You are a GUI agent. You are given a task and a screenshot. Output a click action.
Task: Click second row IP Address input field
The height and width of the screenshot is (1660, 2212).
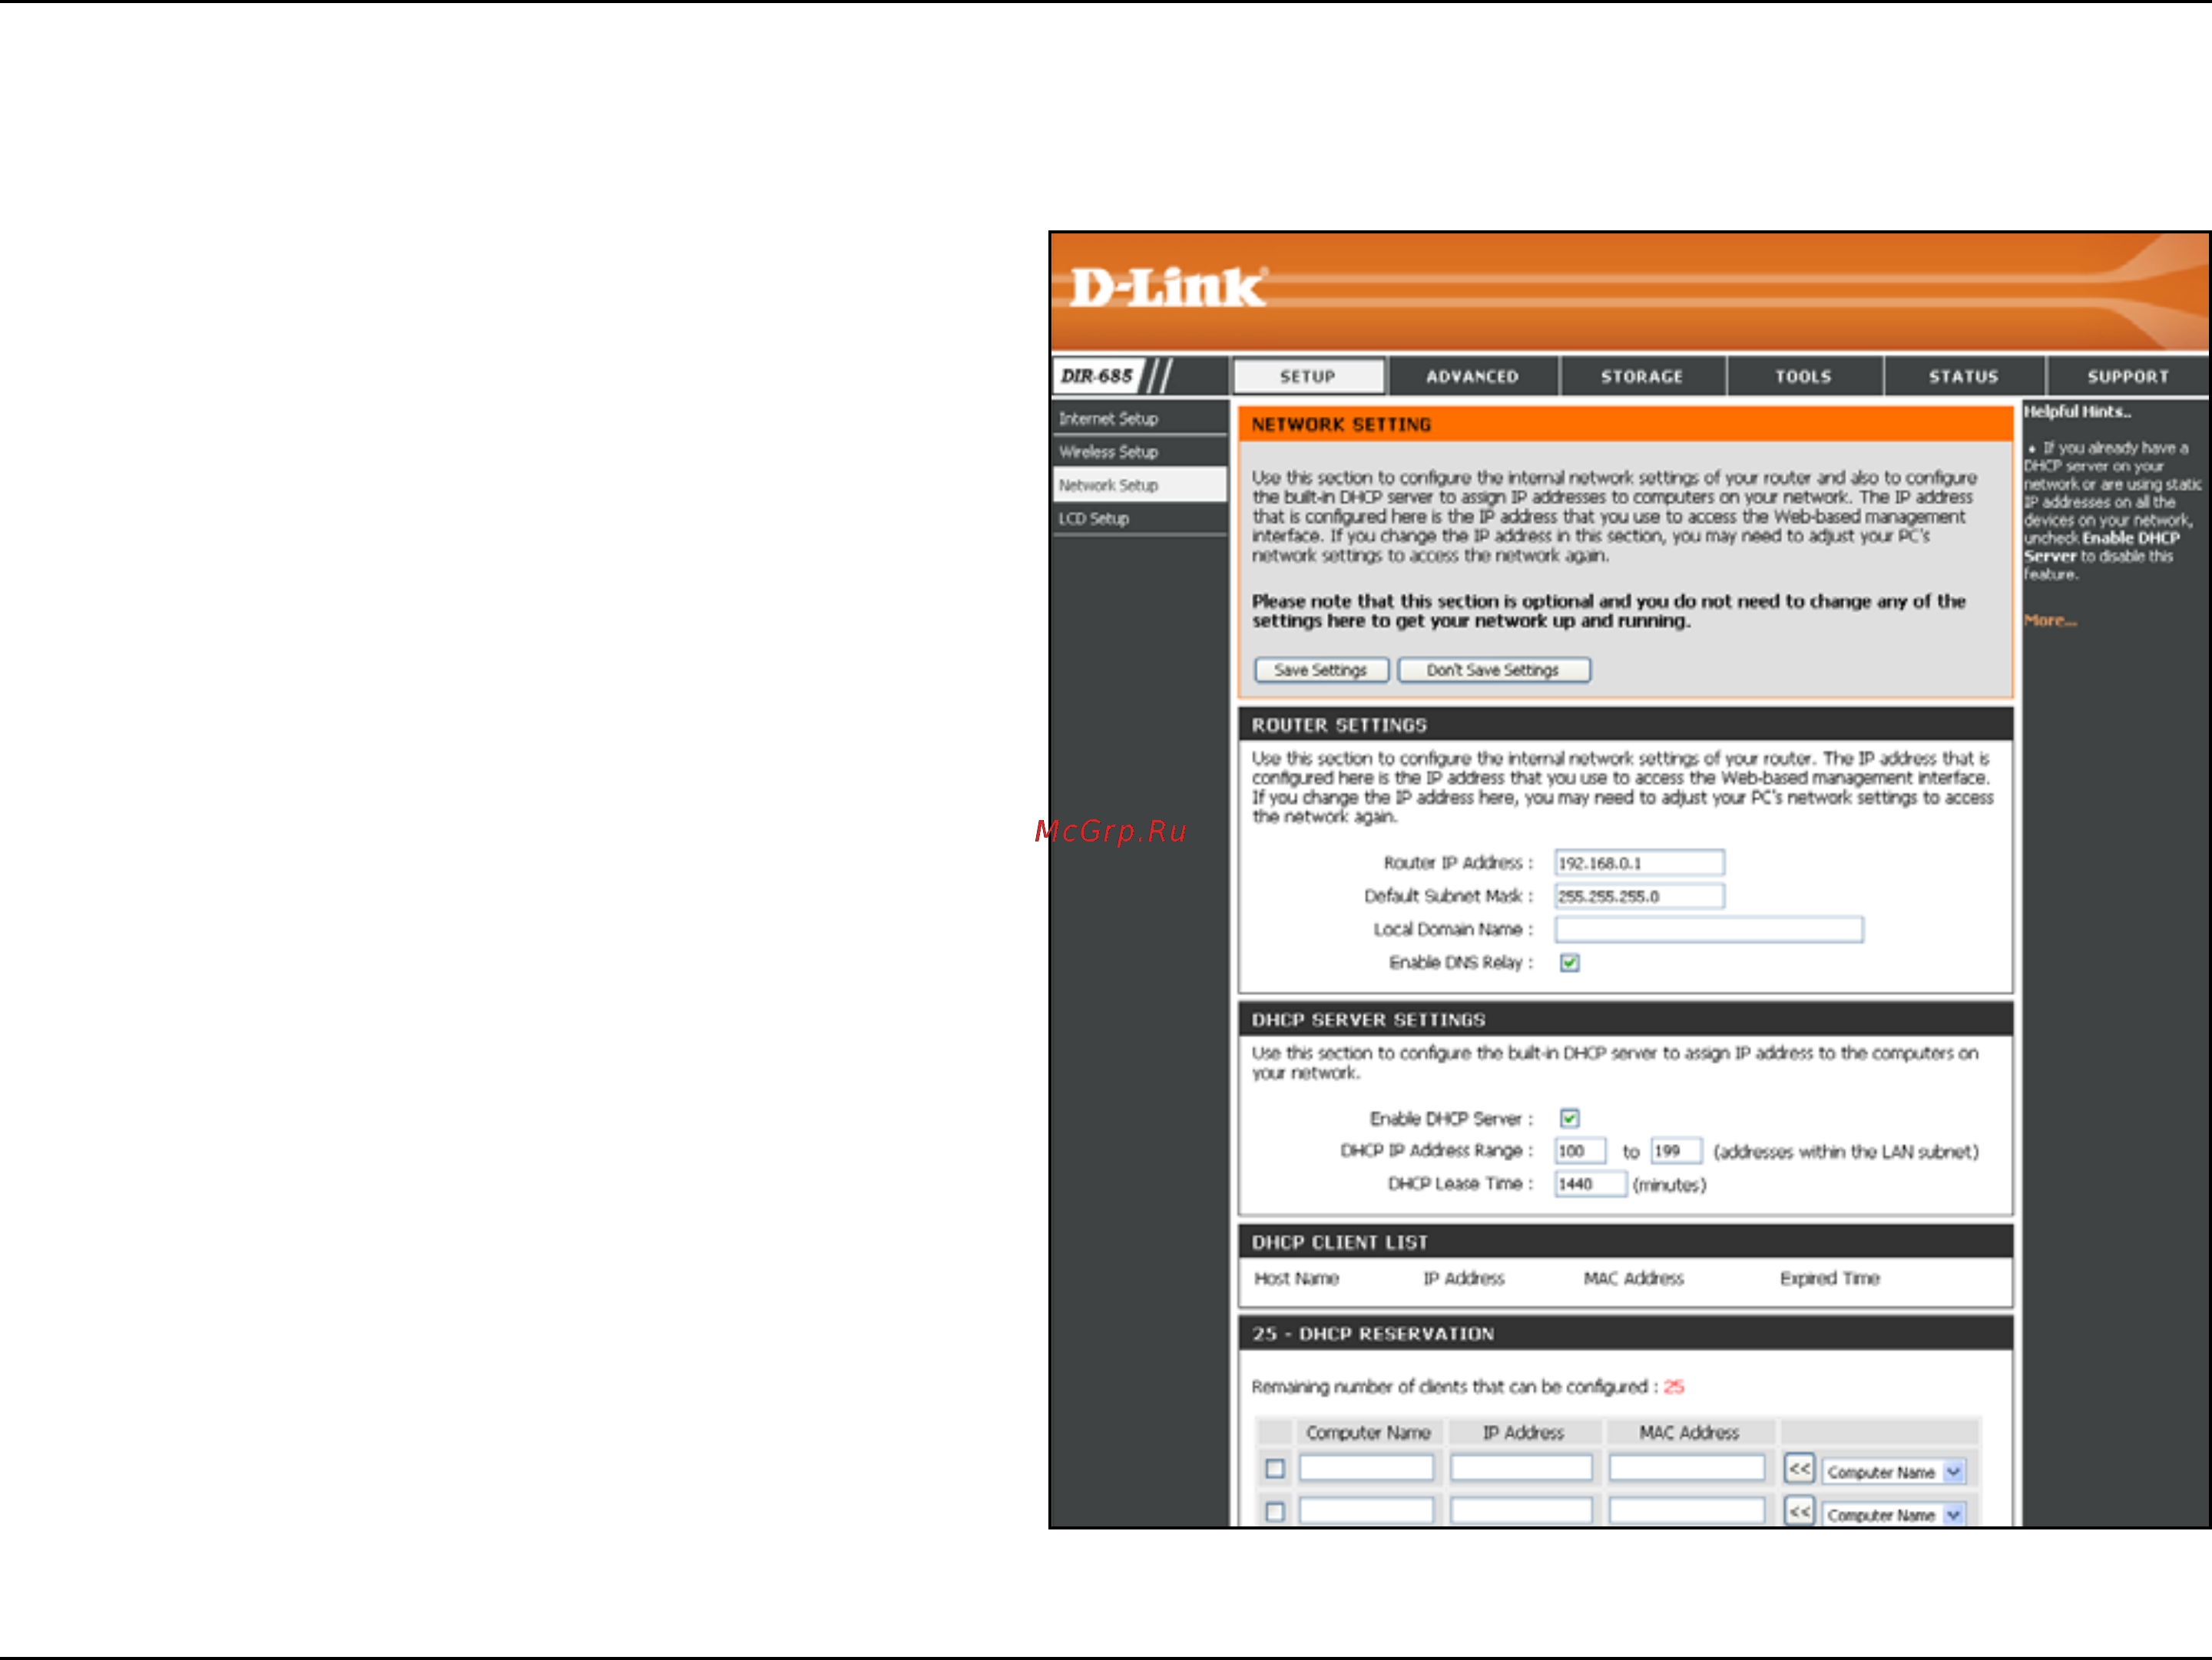point(1522,1511)
